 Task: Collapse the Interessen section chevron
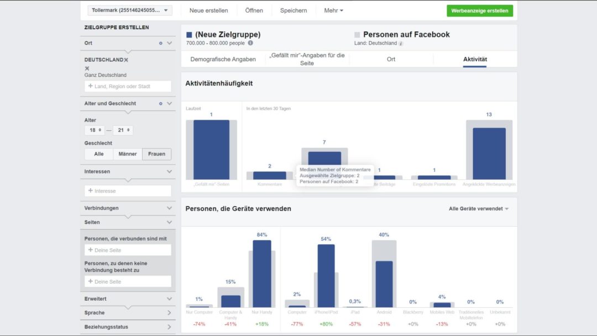pos(170,172)
